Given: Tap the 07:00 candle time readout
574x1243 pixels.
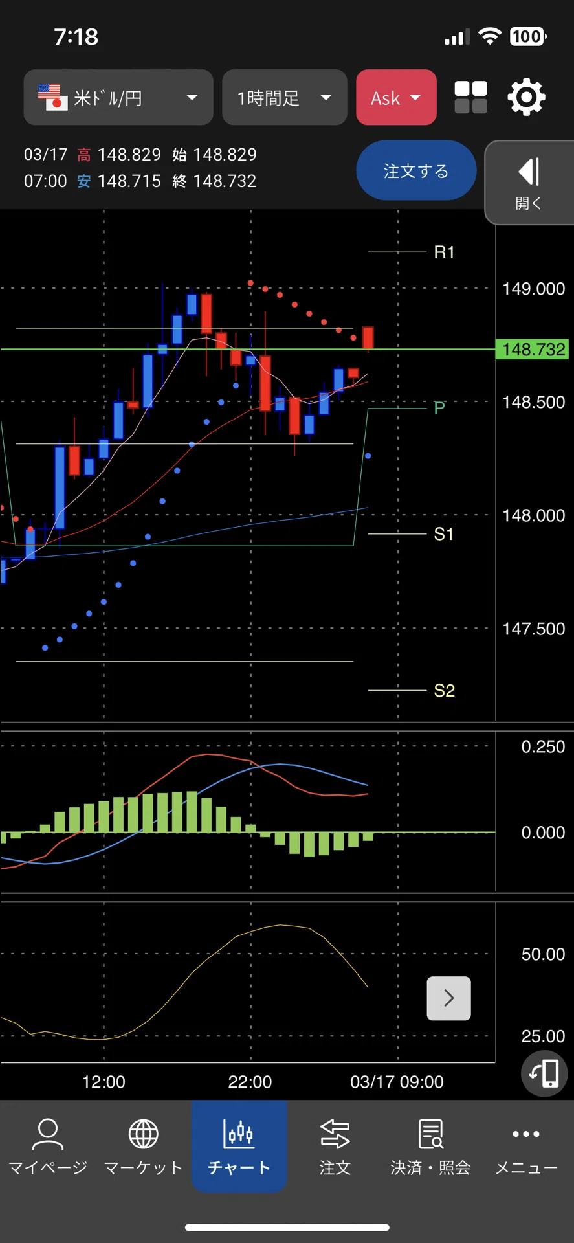Looking at the screenshot, I should (x=45, y=181).
